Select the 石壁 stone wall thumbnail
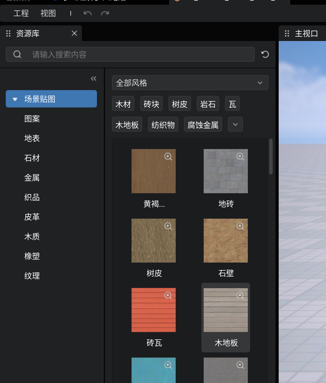326x383 pixels. click(x=226, y=241)
